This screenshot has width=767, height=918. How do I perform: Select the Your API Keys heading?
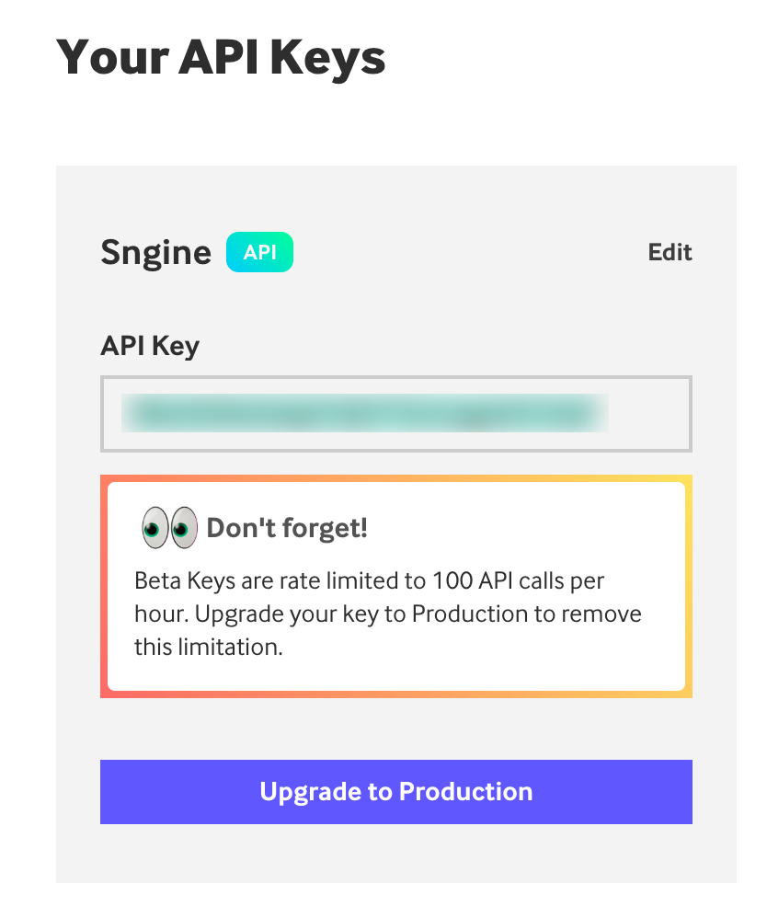[221, 57]
